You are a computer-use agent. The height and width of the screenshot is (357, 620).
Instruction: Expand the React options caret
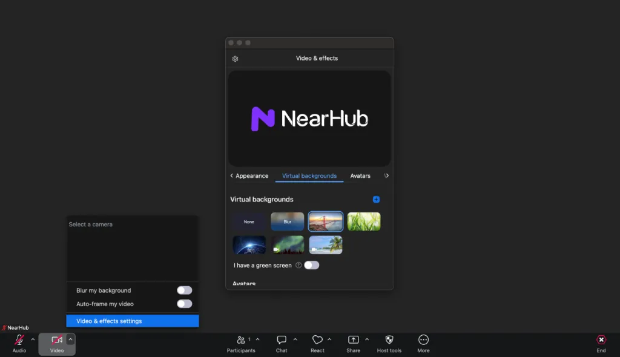pos(329,339)
